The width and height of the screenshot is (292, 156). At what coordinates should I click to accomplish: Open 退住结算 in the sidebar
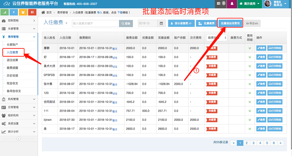coord(13,60)
